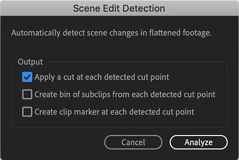Uncheck Apply a cut at each detected cut point
Screen dimensions: 239x160
(27, 77)
